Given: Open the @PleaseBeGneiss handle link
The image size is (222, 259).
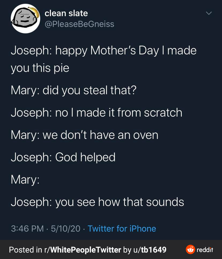Looking at the screenshot, I should (79, 24).
